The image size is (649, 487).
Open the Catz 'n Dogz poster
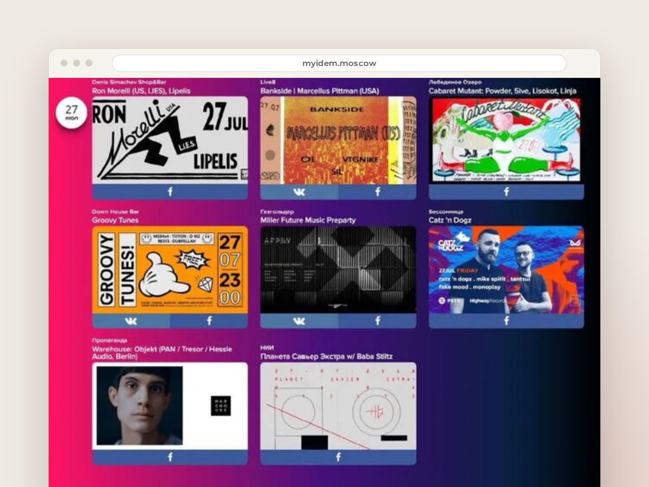point(506,269)
